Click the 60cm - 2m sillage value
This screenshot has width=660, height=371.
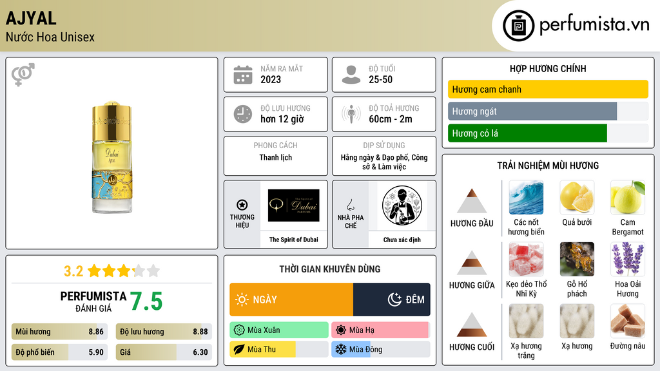click(x=391, y=119)
